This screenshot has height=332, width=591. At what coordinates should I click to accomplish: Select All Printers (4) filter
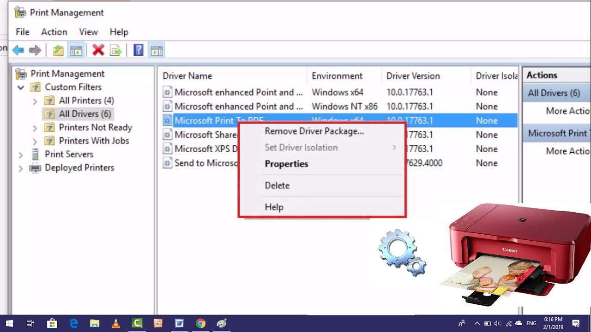(x=86, y=101)
